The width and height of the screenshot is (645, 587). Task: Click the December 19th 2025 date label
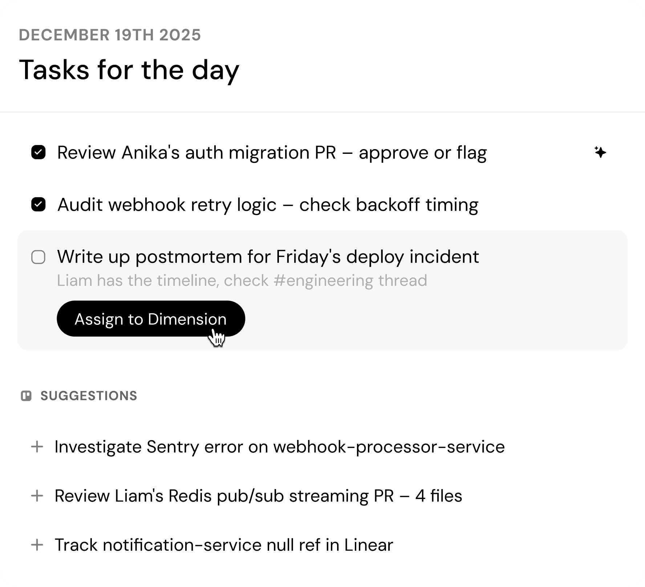click(x=109, y=35)
